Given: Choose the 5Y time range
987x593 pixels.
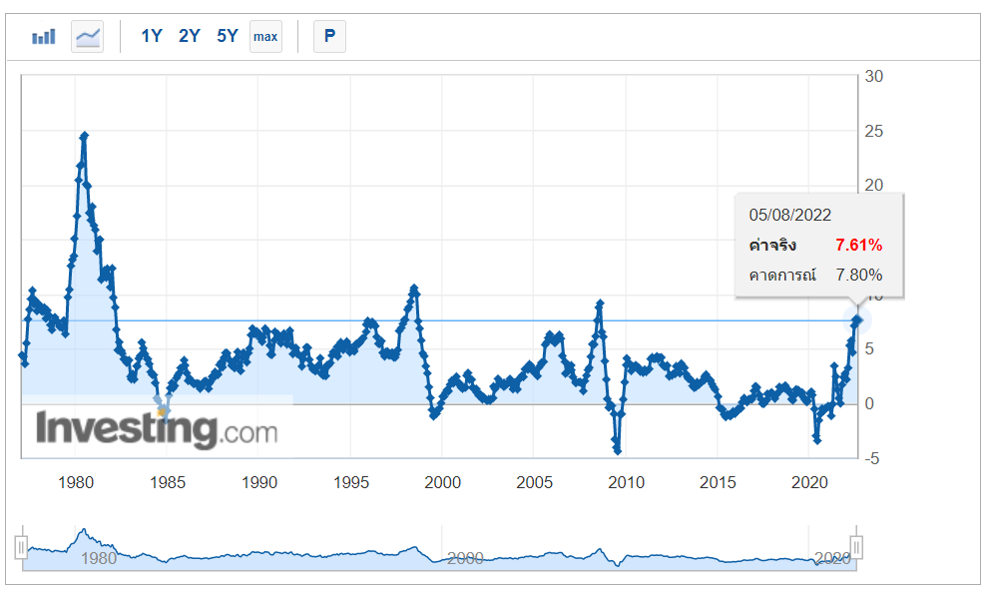Looking at the screenshot, I should click(x=228, y=37).
